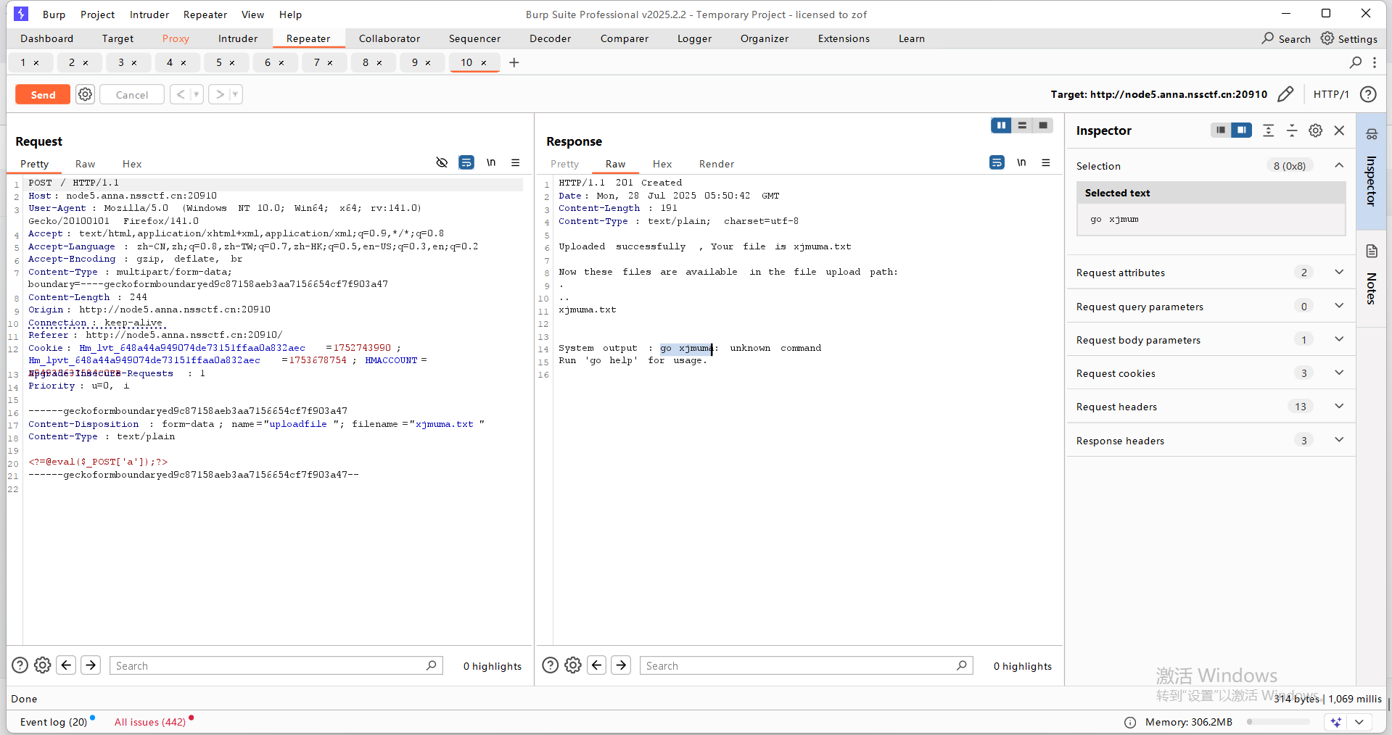Screen dimensions: 1392x735
Task: Switch to the Intruder tool tab
Action: (x=238, y=38)
